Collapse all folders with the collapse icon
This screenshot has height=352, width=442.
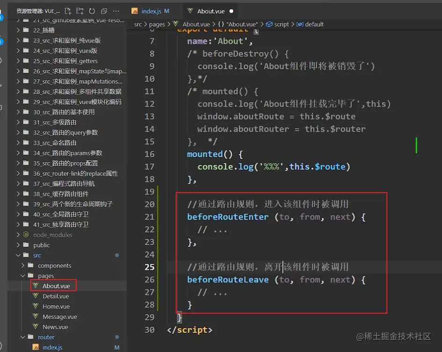(x=104, y=11)
